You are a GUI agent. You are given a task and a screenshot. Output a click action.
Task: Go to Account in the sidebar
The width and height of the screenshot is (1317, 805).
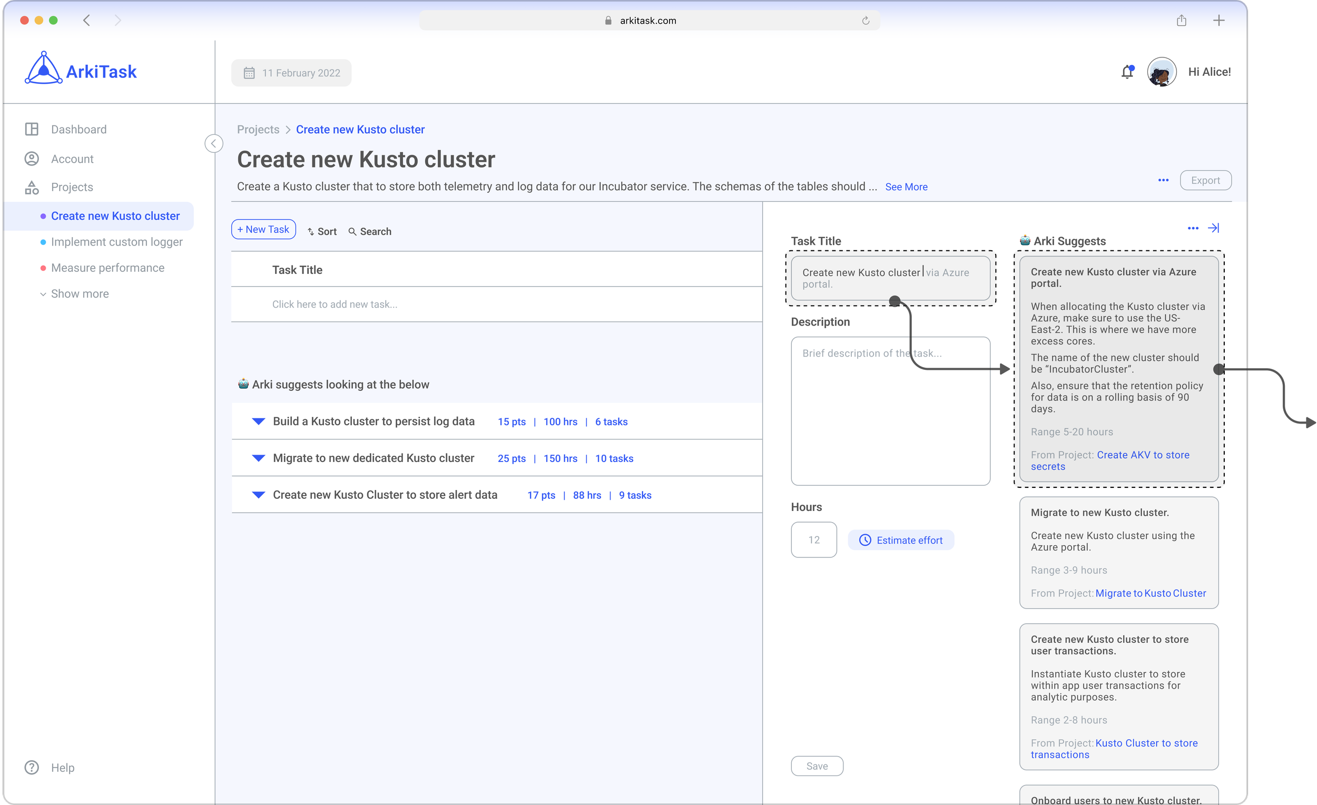(x=72, y=159)
